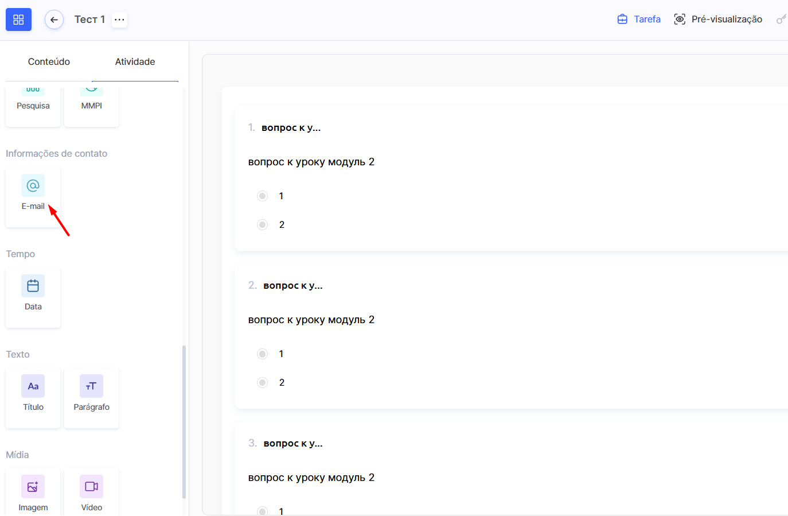Click the sidebar vertical scrollbar
The image size is (788, 516).
tap(184, 422)
